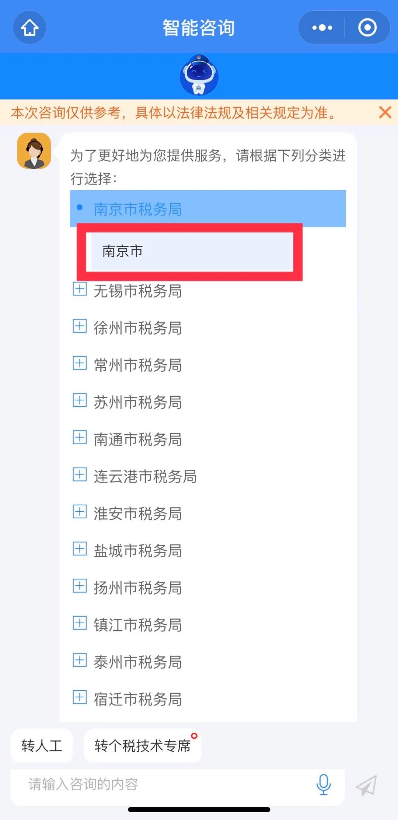Expand 无锡市税务局 tree node
Image resolution: width=398 pixels, height=820 pixels.
pyautogui.click(x=80, y=290)
